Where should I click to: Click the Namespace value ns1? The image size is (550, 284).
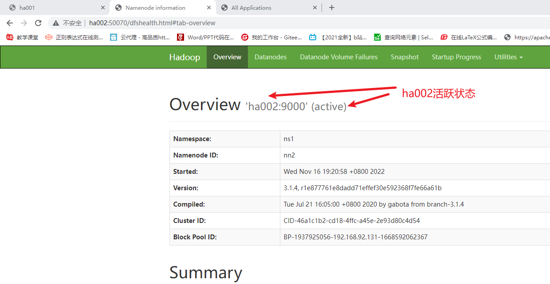point(289,139)
